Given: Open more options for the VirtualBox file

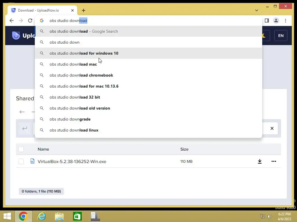Looking at the screenshot, I should (x=274, y=161).
